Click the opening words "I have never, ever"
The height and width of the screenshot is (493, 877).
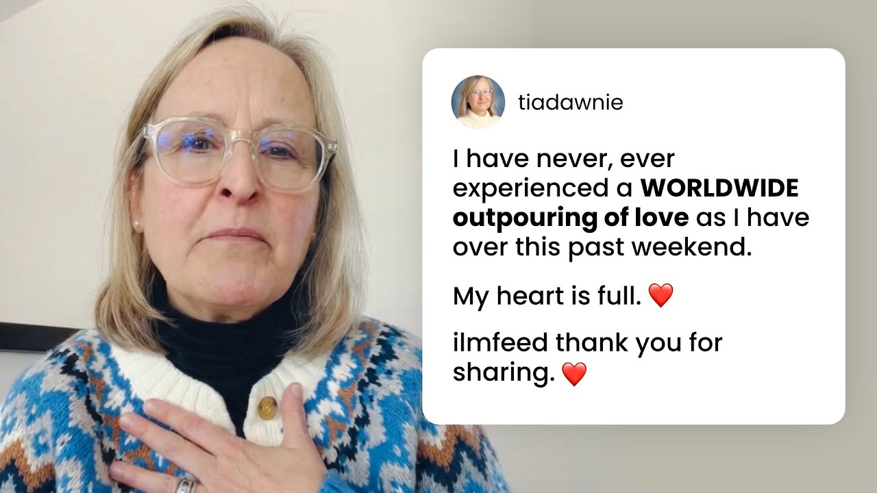tap(564, 159)
